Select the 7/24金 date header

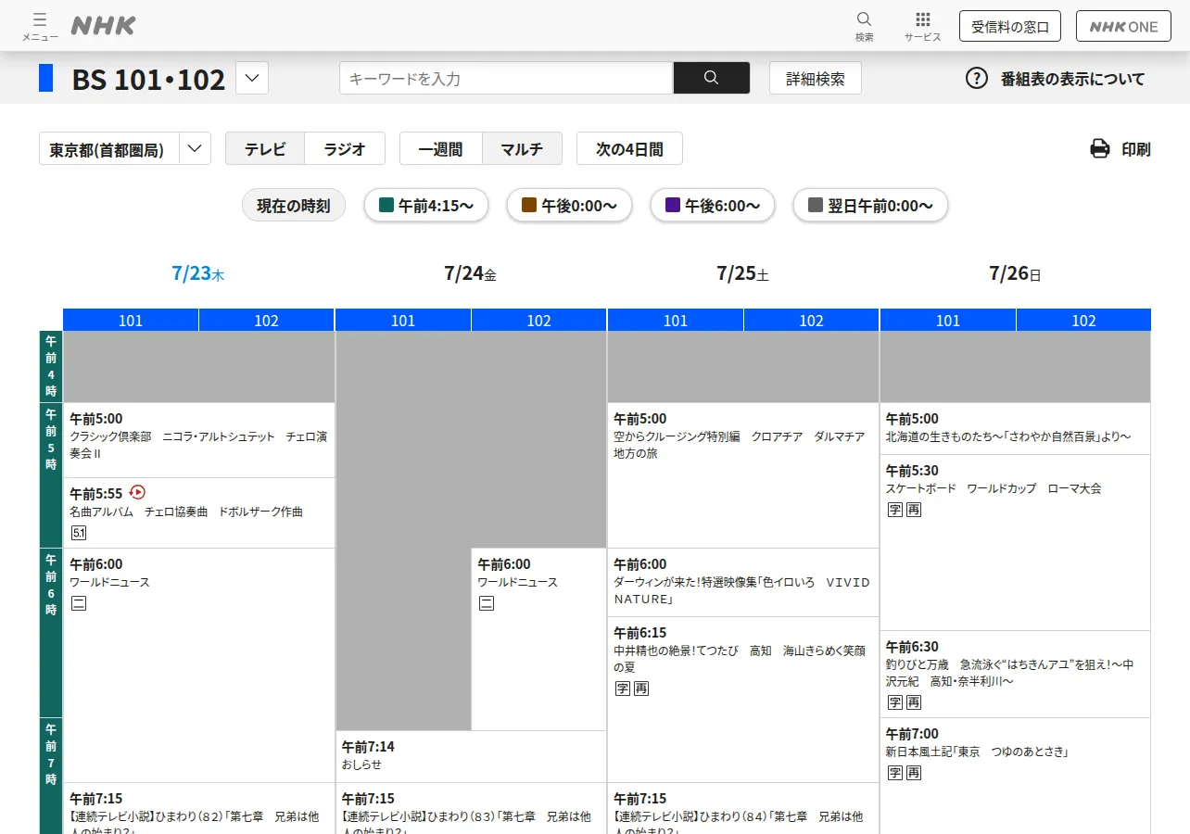click(x=471, y=273)
